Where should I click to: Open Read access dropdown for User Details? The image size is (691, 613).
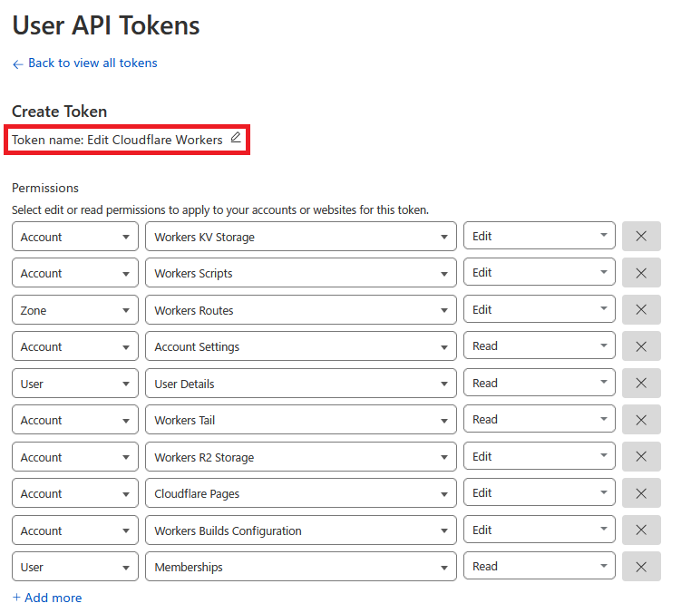pyautogui.click(x=540, y=383)
